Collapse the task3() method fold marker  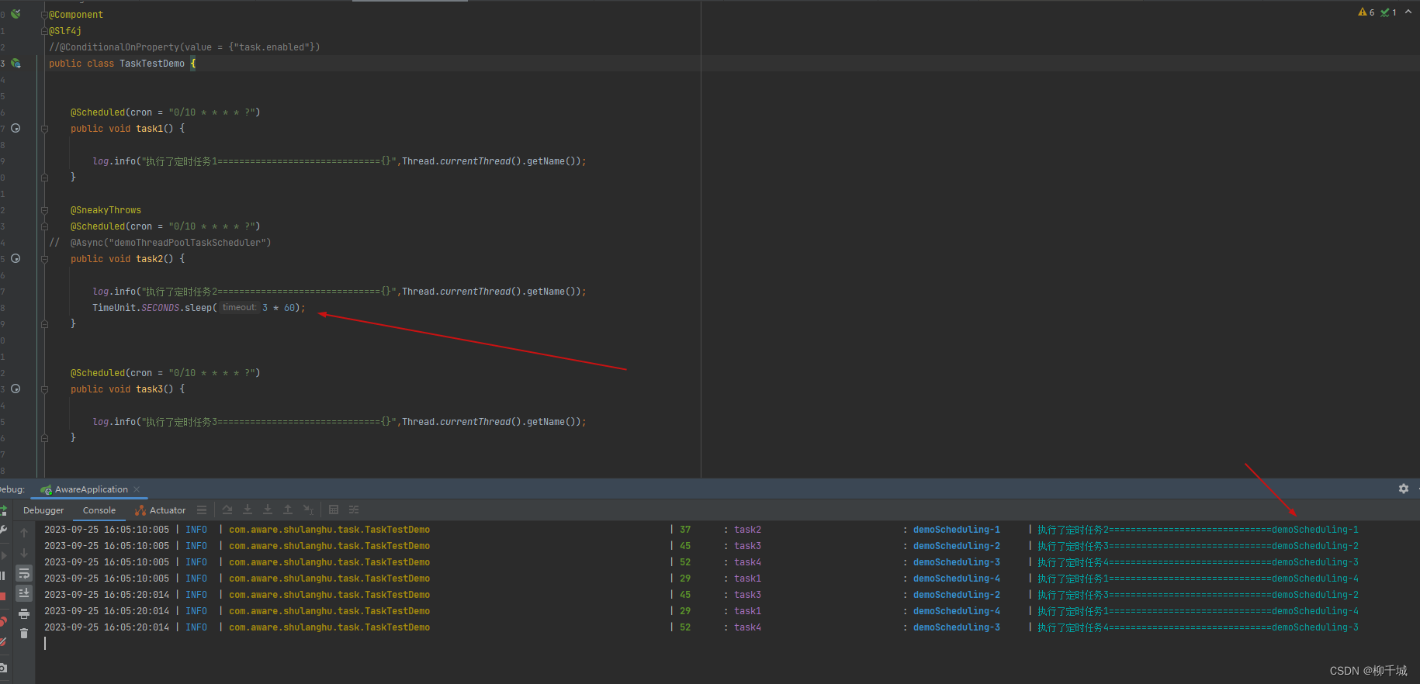tap(44, 389)
